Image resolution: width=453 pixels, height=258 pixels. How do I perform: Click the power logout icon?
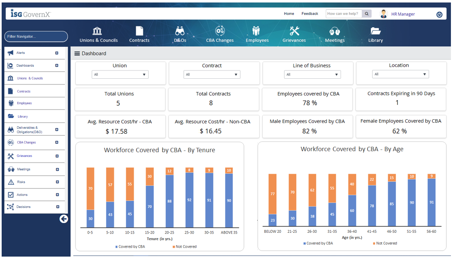coord(439,14)
